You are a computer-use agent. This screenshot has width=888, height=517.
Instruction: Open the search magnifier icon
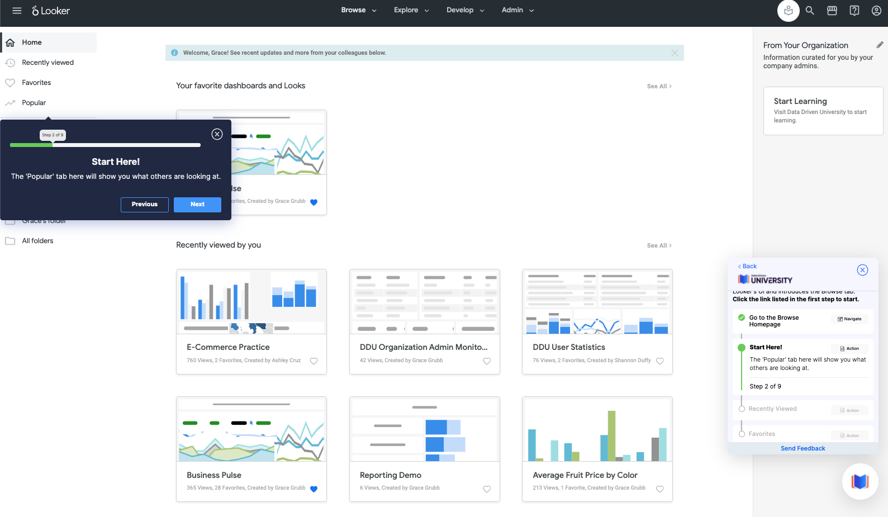(810, 11)
